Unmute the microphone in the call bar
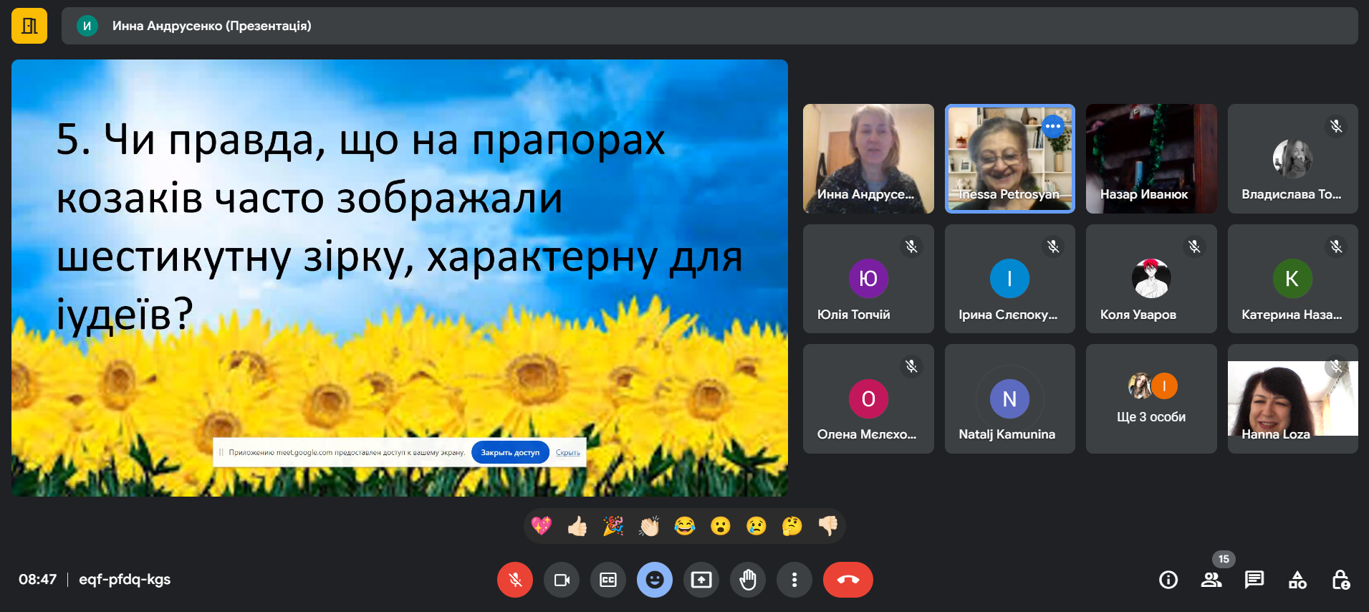 (x=514, y=580)
